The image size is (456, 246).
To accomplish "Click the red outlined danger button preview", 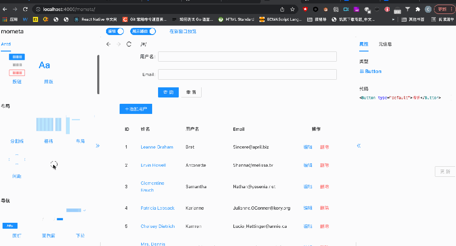I will 17,73.
